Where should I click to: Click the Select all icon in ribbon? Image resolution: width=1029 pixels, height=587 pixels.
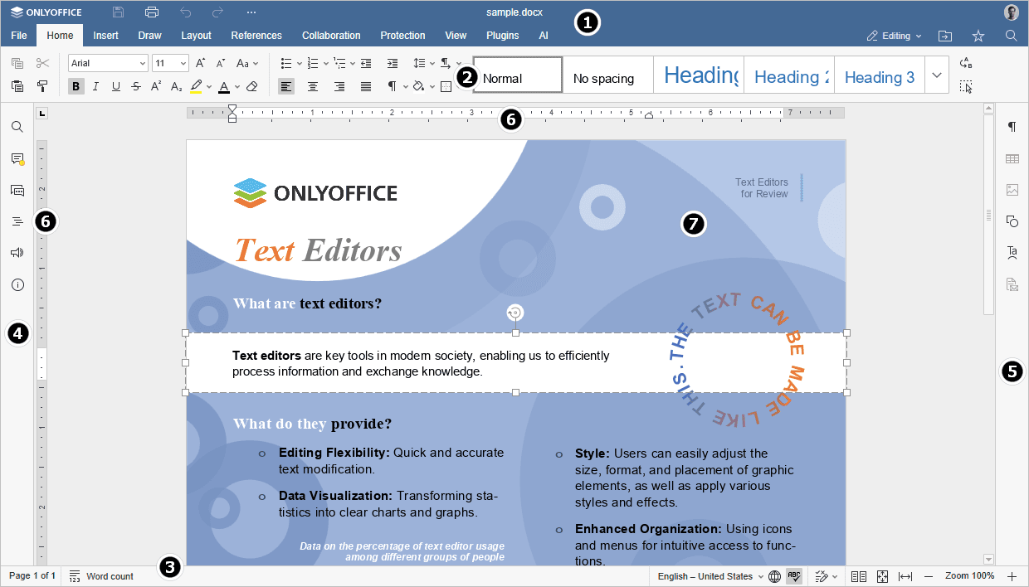965,86
